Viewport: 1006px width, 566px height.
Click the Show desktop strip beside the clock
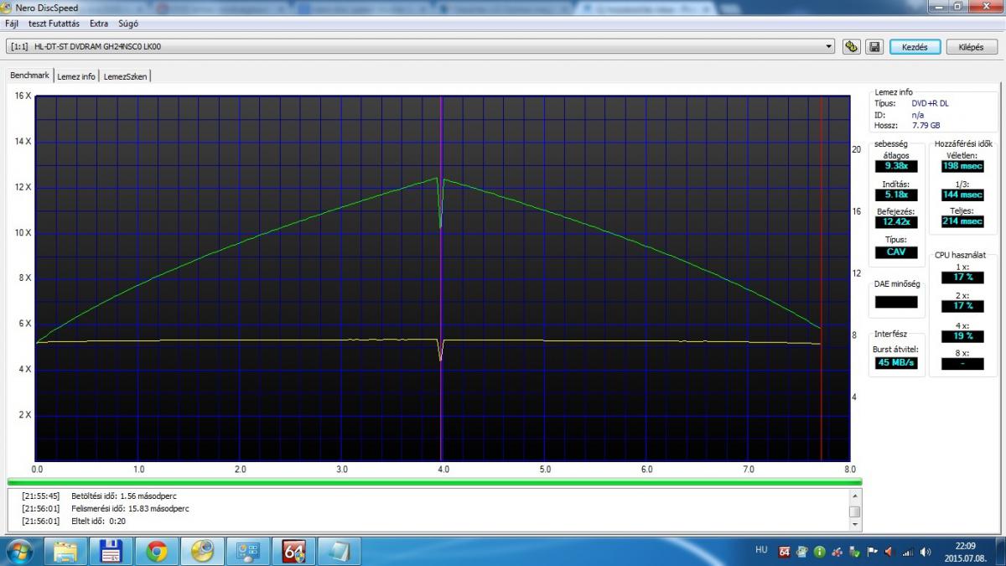coord(1000,552)
